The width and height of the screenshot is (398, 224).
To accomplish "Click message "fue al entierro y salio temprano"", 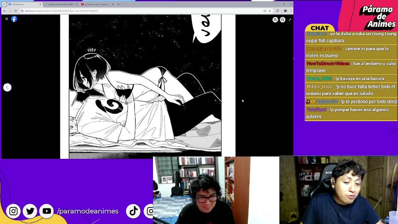I will 351,67.
